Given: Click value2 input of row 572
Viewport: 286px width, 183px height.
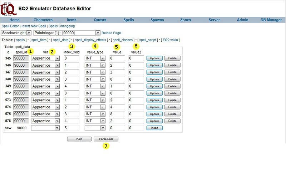Looking at the screenshot, I should (x=136, y=93).
